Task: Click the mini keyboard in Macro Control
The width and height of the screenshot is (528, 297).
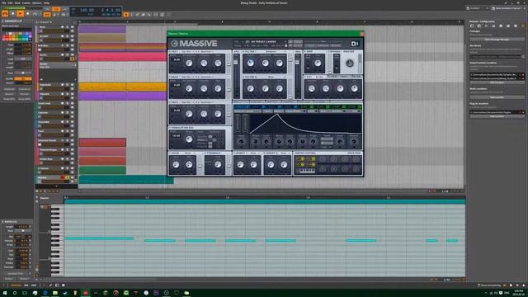Action: pos(307,171)
